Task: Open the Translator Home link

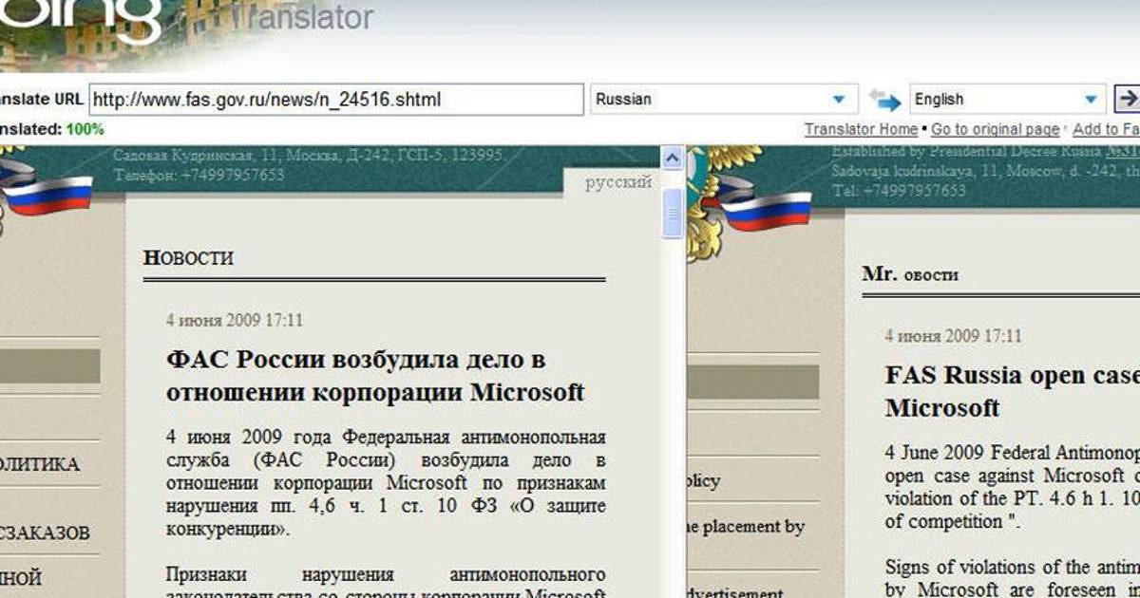Action: pos(861,129)
